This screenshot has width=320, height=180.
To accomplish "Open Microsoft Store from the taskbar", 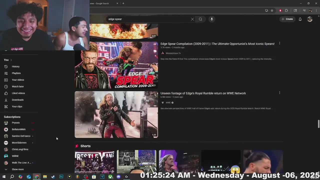I will 94,177.
